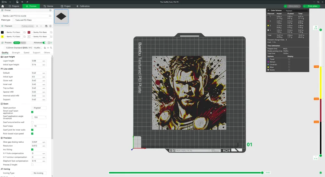This screenshot has height=177, width=325.
Task: Open the Strength settings tab
Action: (x=16, y=53)
